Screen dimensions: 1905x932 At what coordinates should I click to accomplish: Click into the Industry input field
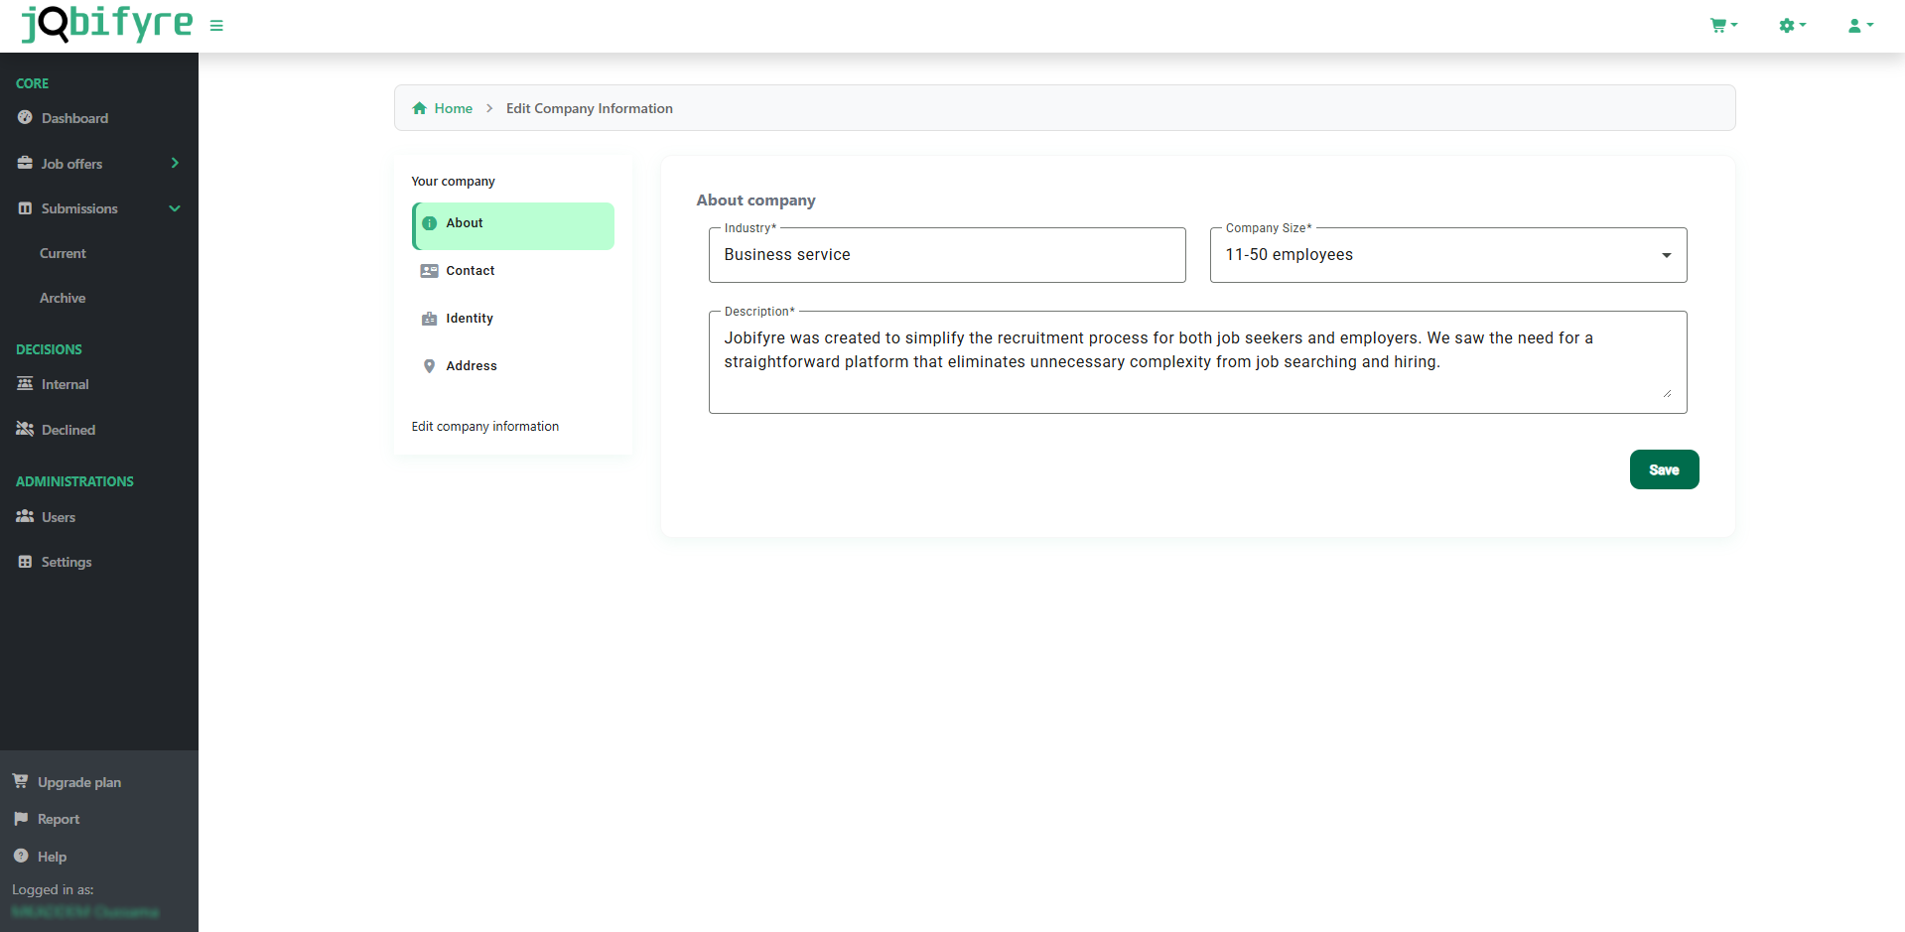pyautogui.click(x=946, y=255)
